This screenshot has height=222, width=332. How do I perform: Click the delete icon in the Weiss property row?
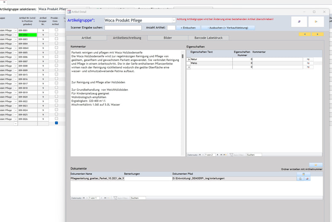point(308,63)
